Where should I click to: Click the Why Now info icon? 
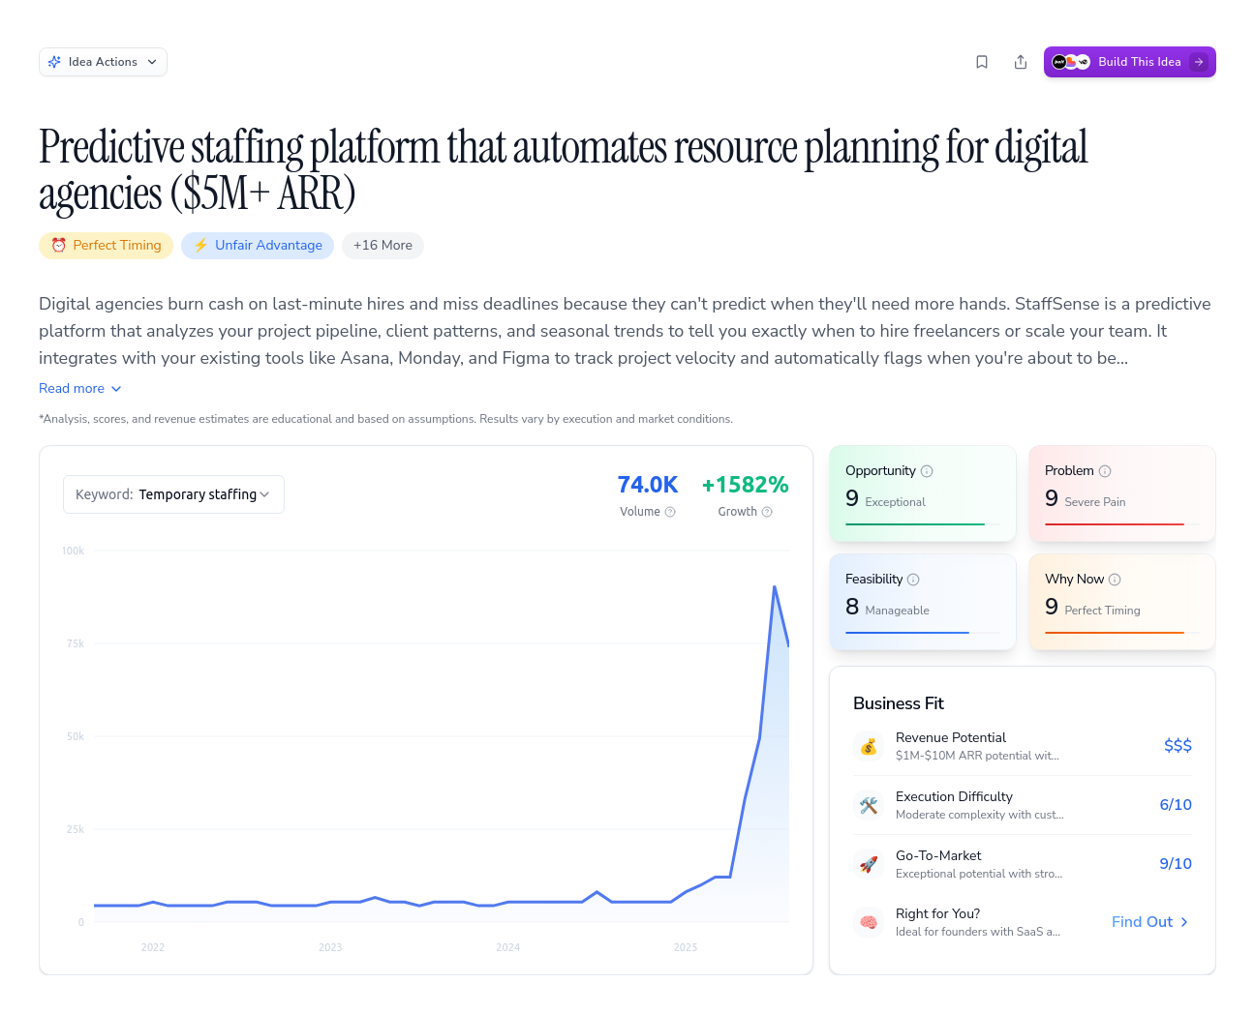pos(1115,580)
